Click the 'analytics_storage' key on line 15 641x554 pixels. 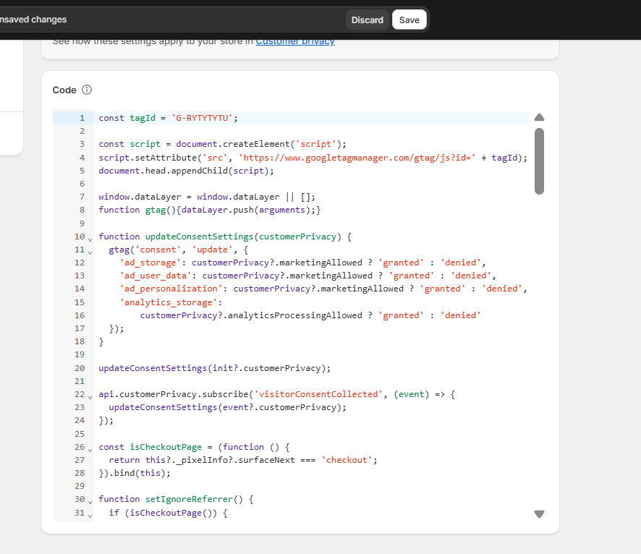point(169,302)
